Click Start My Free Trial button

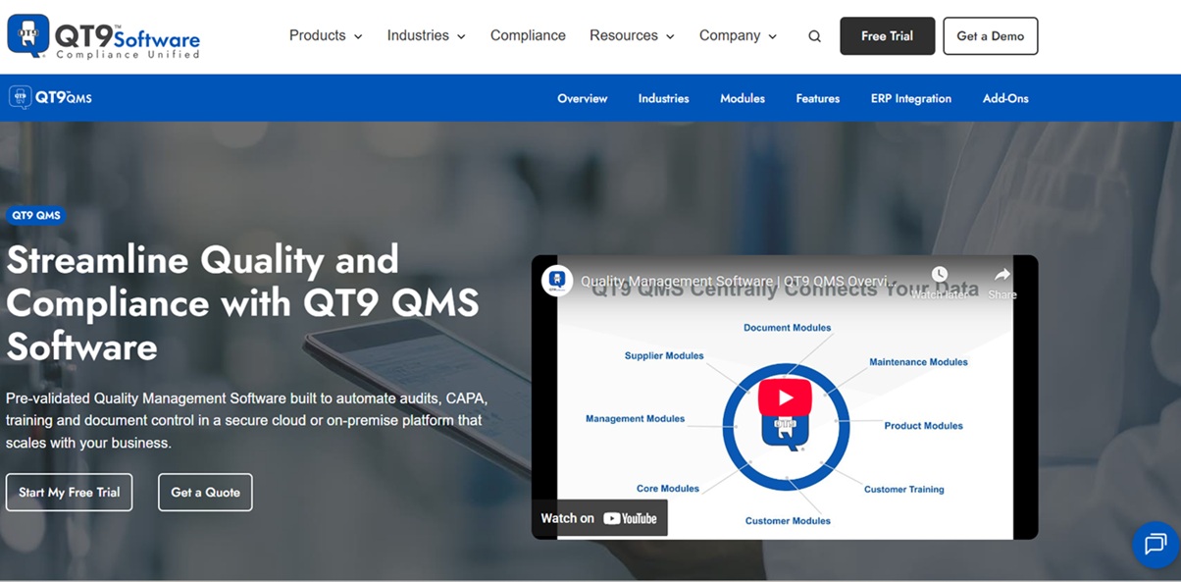point(69,493)
